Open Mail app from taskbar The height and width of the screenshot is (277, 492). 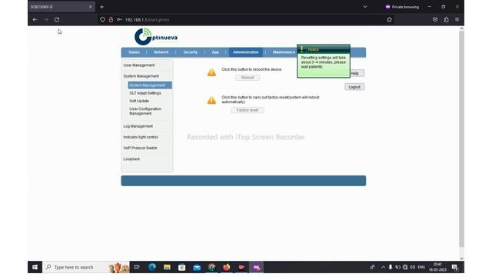pos(197,267)
